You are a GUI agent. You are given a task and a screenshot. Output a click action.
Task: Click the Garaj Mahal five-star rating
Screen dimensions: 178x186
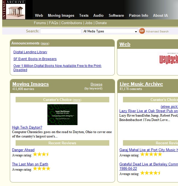(x=151, y=154)
